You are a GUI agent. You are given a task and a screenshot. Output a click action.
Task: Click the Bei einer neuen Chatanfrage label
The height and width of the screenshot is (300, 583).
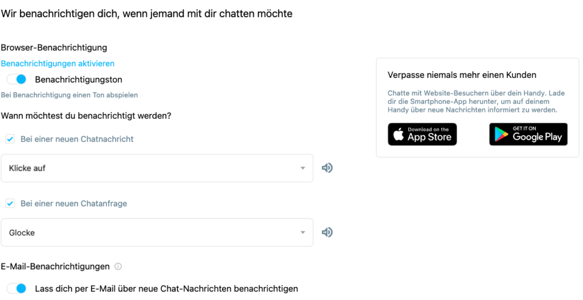[x=73, y=203]
